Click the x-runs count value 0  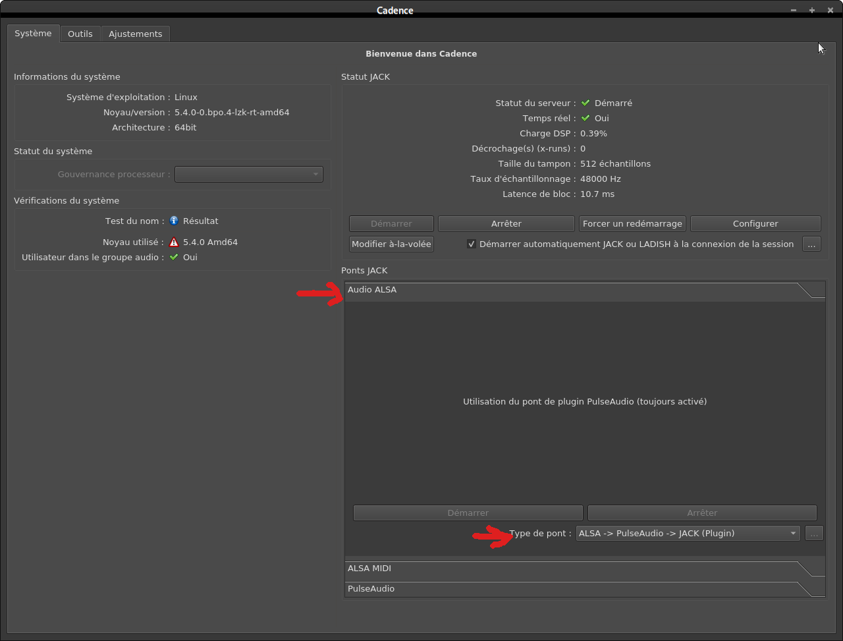click(583, 149)
